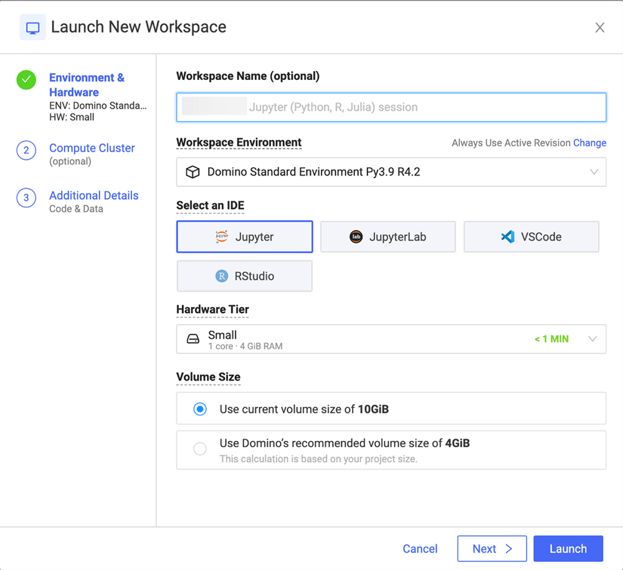Click the JupyterLab logo icon
The width and height of the screenshot is (623, 570).
pyautogui.click(x=356, y=237)
